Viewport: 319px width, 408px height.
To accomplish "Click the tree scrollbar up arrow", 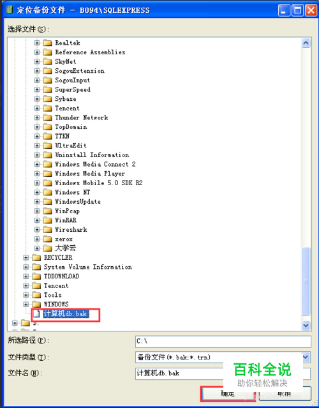I will tap(306, 43).
